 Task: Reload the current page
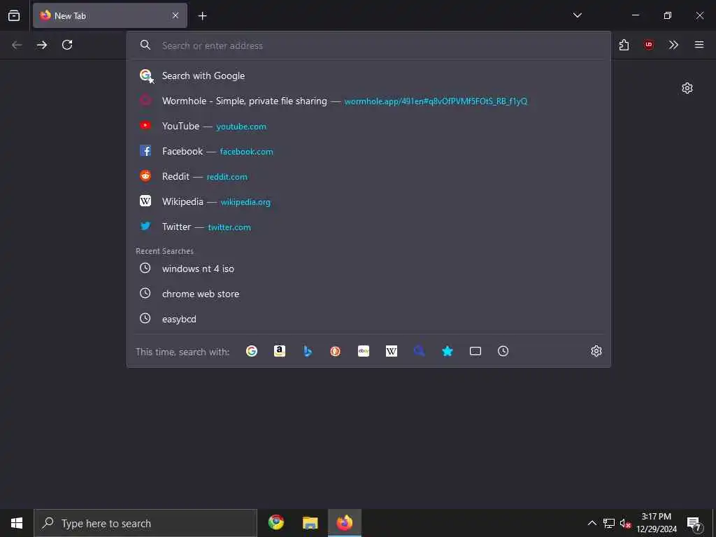click(67, 45)
